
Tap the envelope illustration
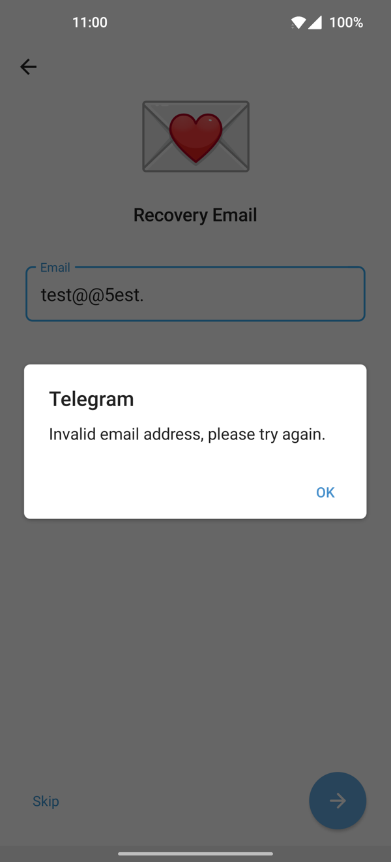195,136
